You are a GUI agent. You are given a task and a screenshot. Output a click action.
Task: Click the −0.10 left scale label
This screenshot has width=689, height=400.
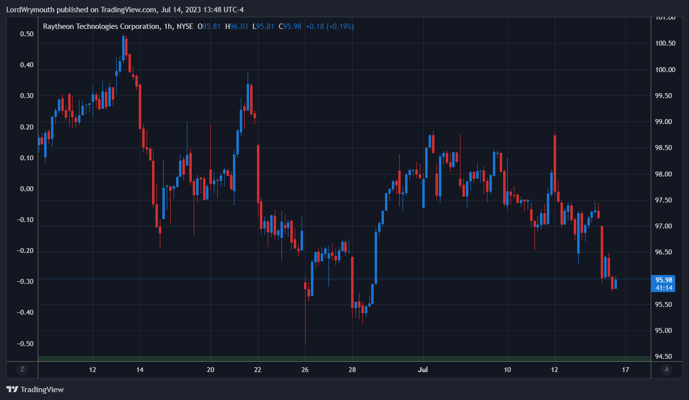click(25, 220)
